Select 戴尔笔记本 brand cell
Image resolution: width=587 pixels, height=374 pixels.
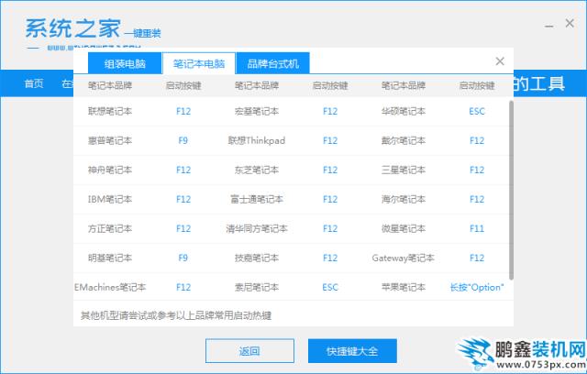pyautogui.click(x=404, y=140)
